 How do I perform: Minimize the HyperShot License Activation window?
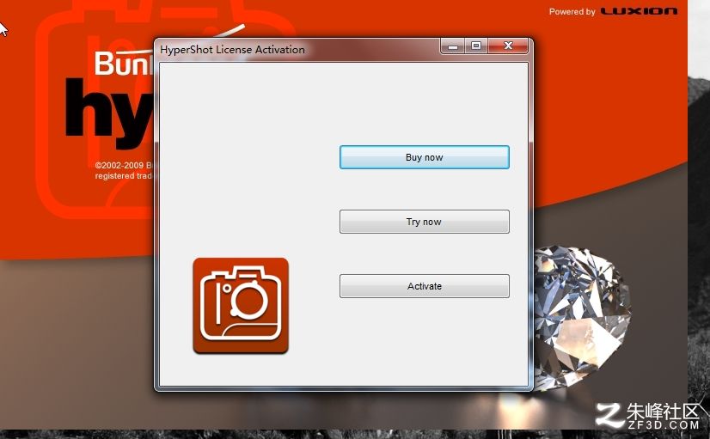tap(453, 46)
